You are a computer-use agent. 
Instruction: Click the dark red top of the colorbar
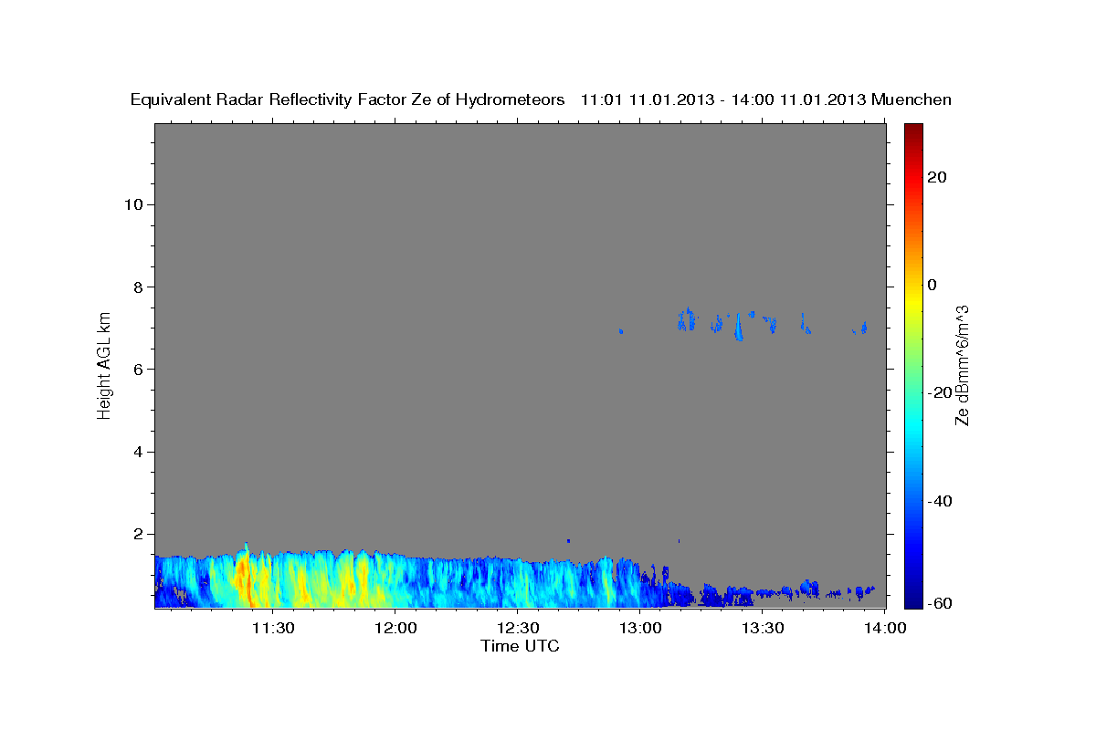click(914, 130)
